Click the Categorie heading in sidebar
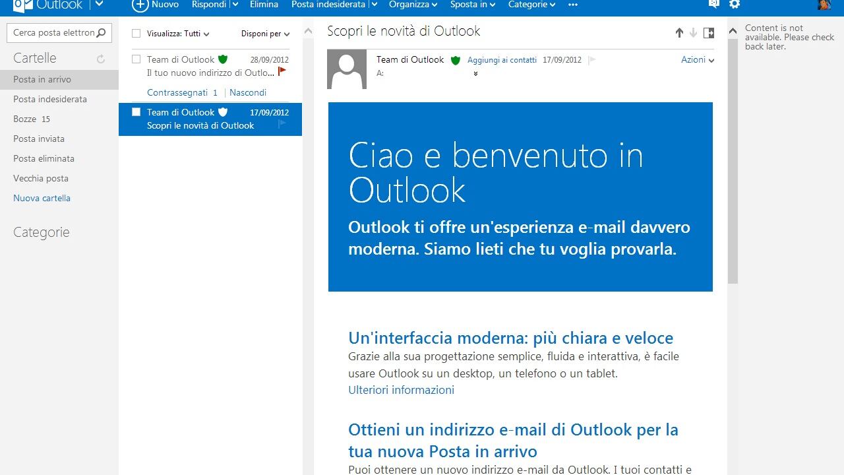This screenshot has height=475, width=844. click(x=41, y=232)
